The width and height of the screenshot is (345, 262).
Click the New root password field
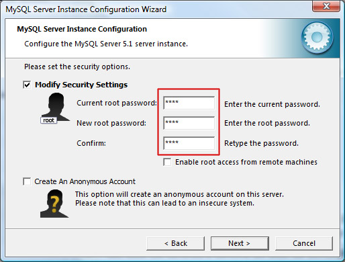click(189, 123)
